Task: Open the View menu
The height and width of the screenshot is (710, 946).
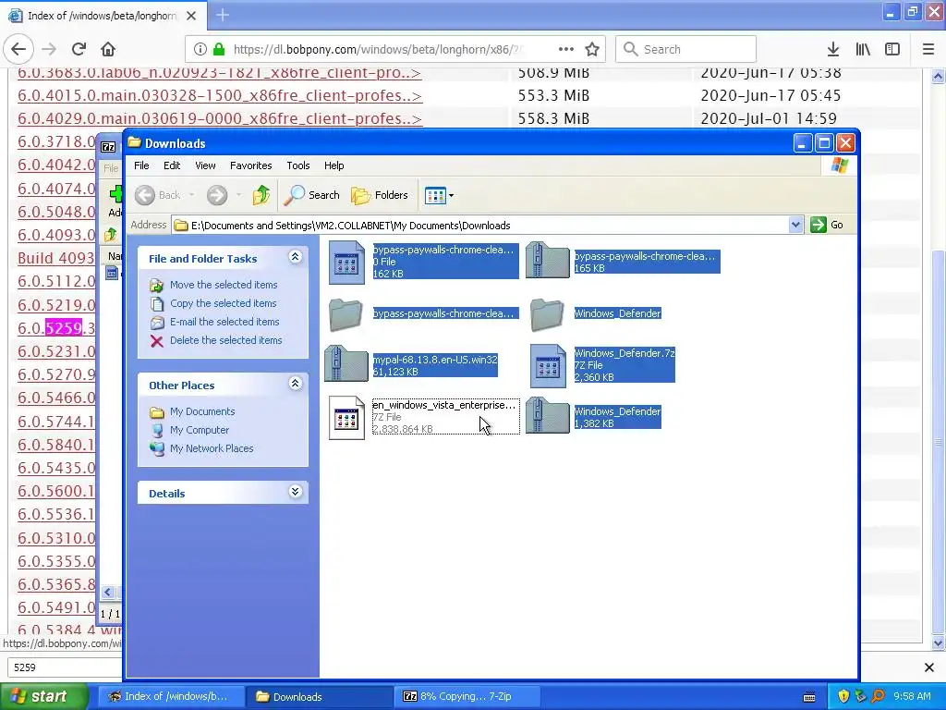Action: 205,165
